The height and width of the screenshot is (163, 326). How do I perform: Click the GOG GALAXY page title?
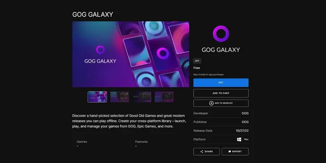pos(93,15)
